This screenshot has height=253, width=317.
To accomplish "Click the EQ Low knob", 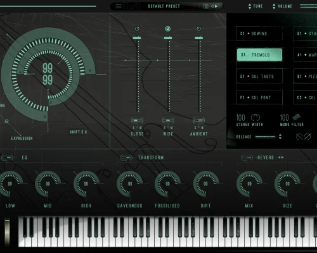I will click(10, 184).
